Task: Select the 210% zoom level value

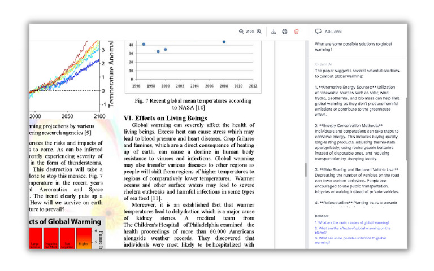Action: click(250, 32)
